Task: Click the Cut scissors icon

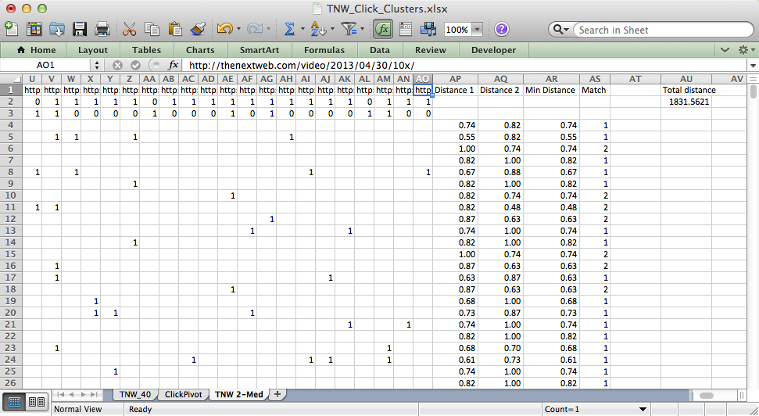Action: (x=130, y=30)
